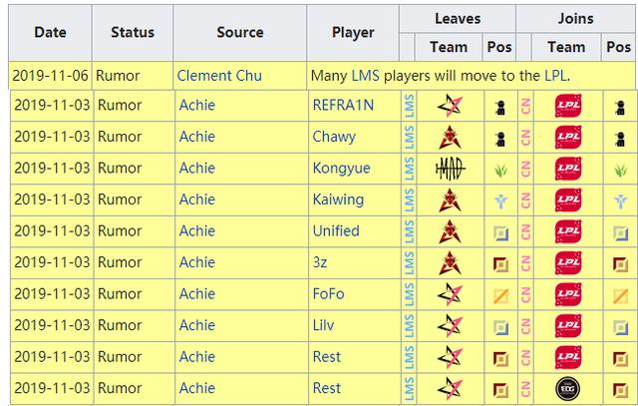
Task: Click the black star team logo beside FoFo
Action: pyautogui.click(x=450, y=294)
